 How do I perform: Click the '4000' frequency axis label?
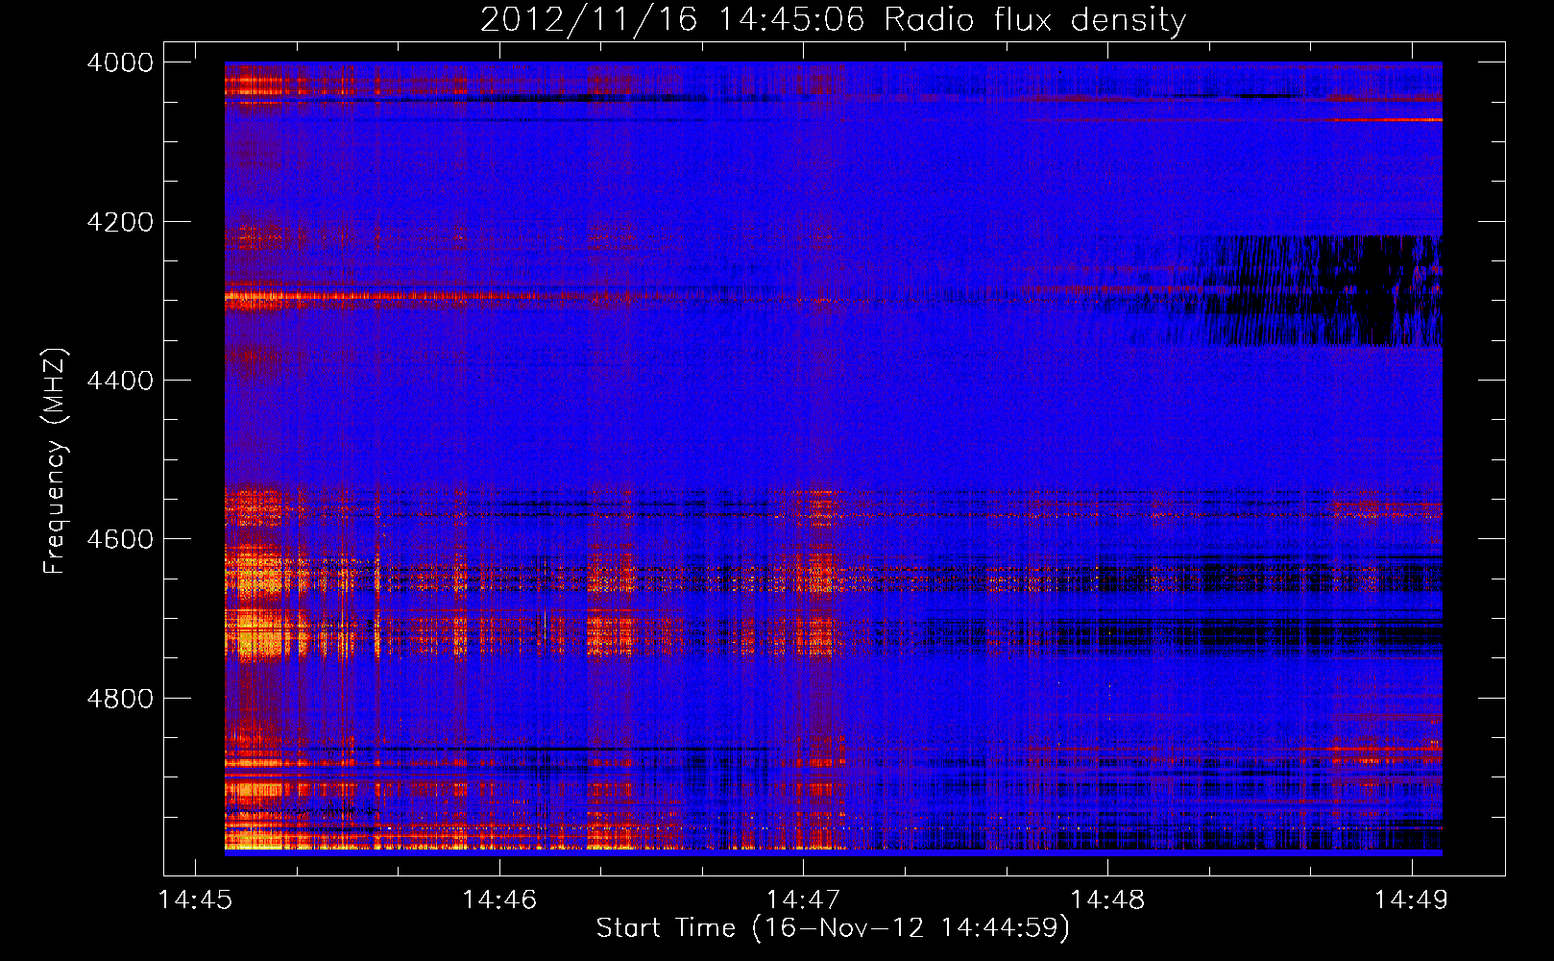tap(120, 62)
